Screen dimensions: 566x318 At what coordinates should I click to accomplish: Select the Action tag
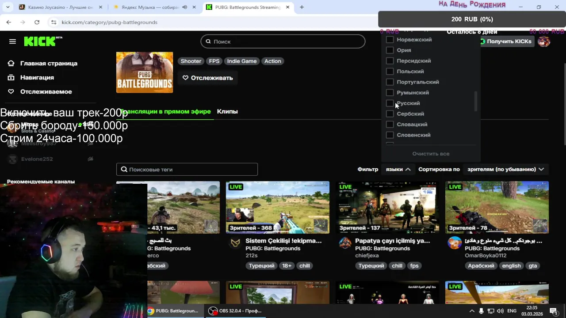point(273,61)
